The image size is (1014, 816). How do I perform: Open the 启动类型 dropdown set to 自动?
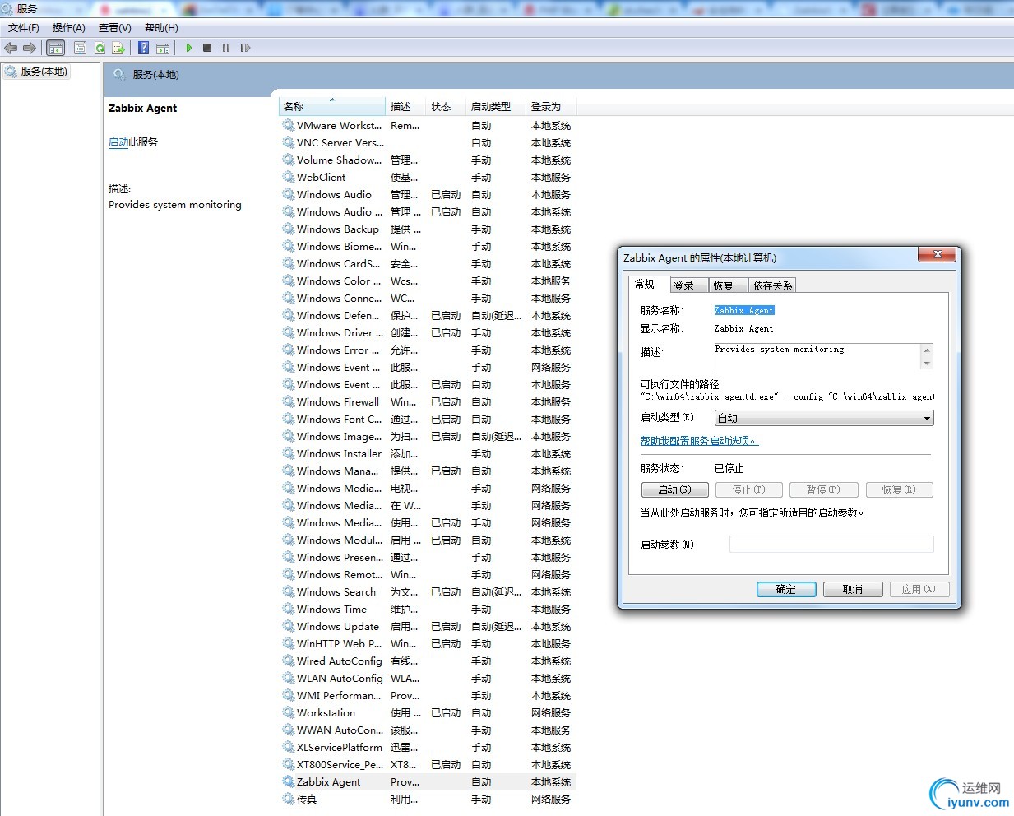click(824, 418)
